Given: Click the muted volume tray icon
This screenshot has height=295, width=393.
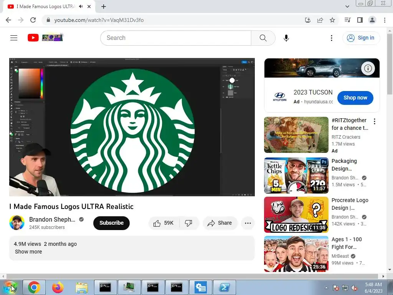Looking at the screenshot, I should click(x=354, y=288).
